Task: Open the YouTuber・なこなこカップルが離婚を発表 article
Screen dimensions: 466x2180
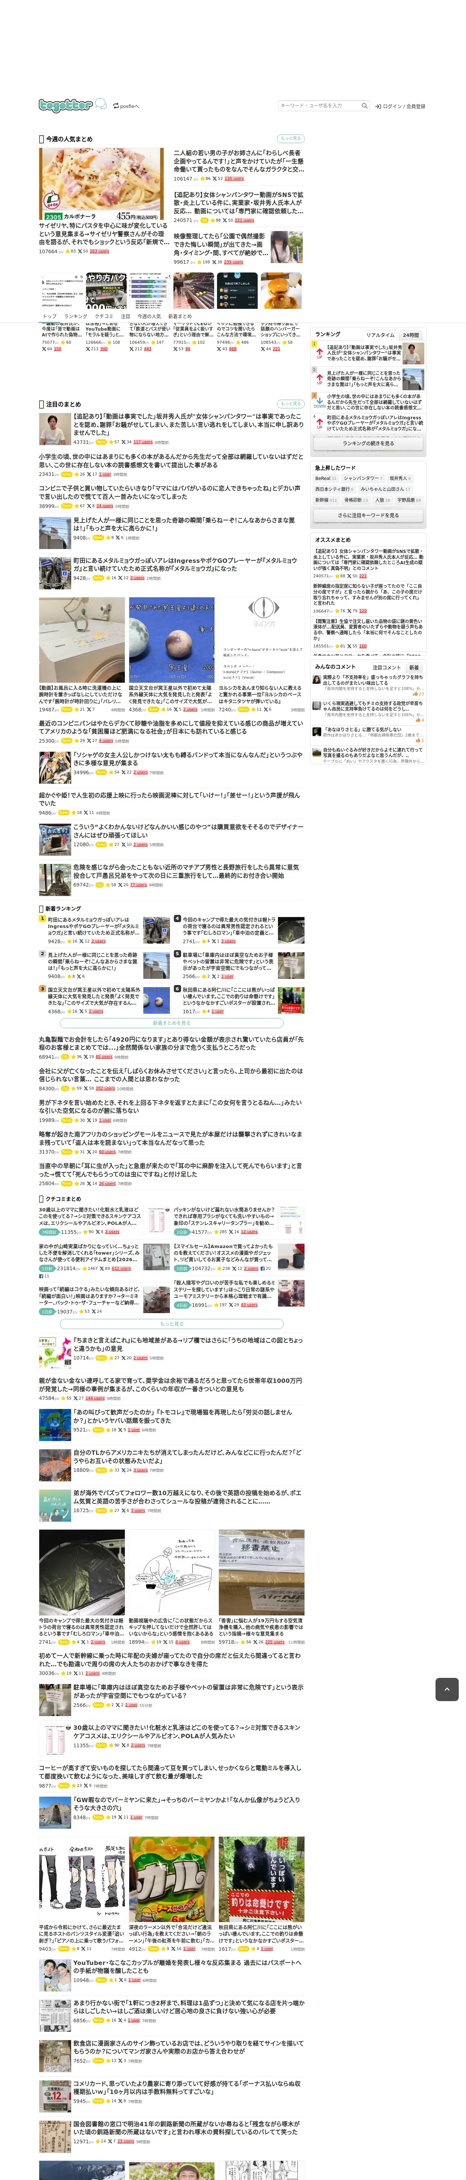Action: coord(187,1967)
